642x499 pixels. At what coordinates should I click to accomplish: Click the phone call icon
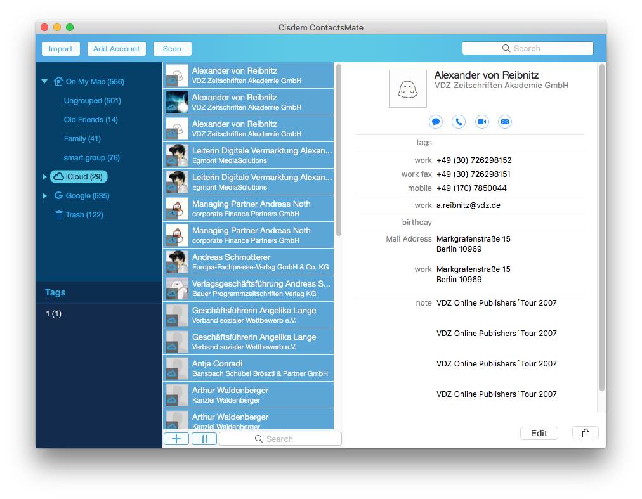[459, 122]
